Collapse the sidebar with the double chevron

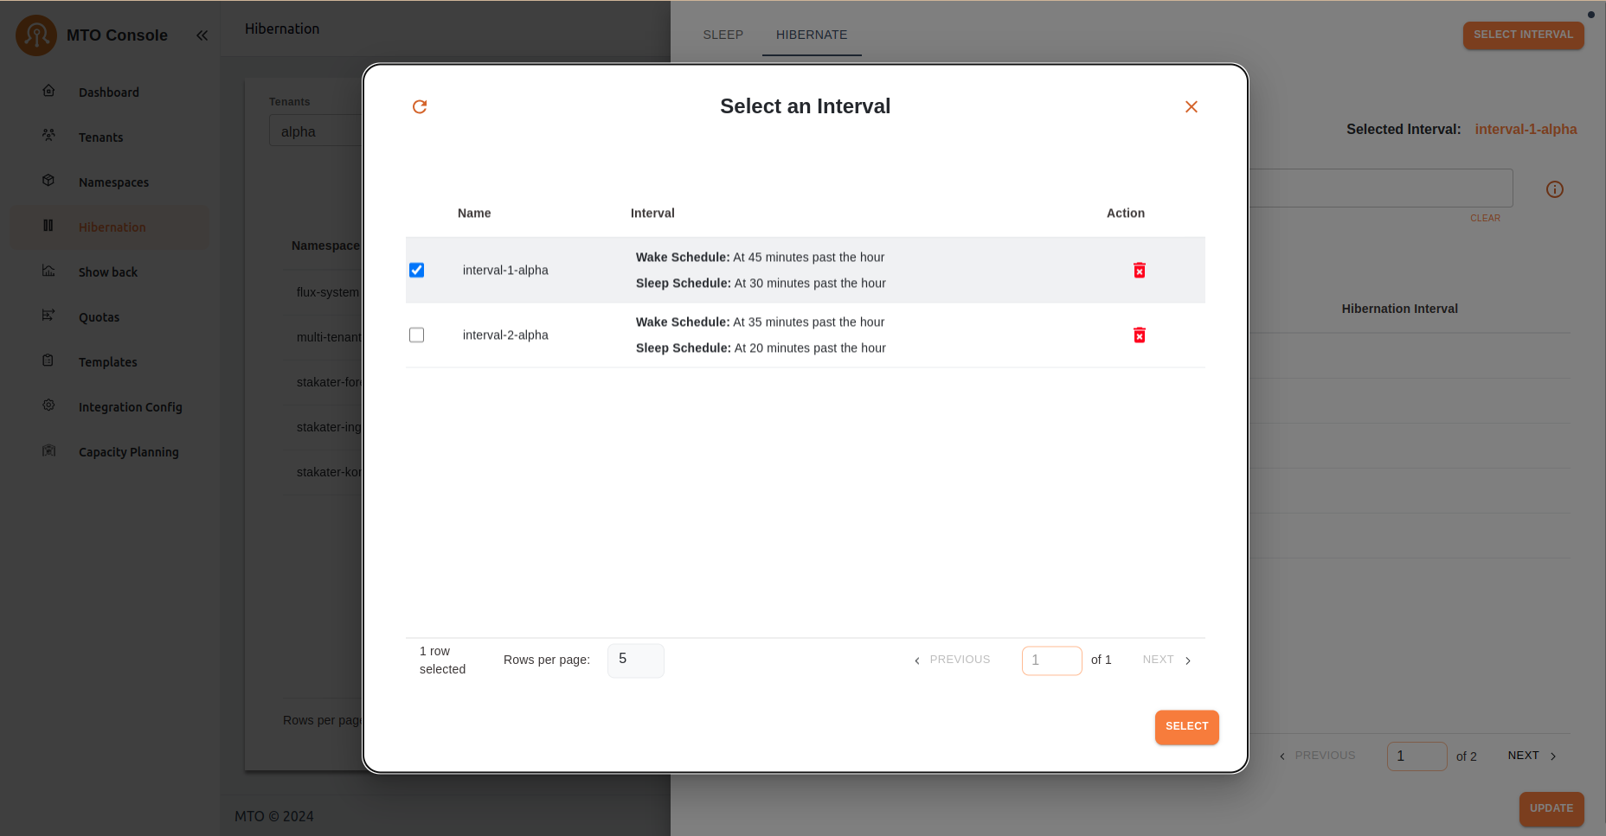point(202,35)
